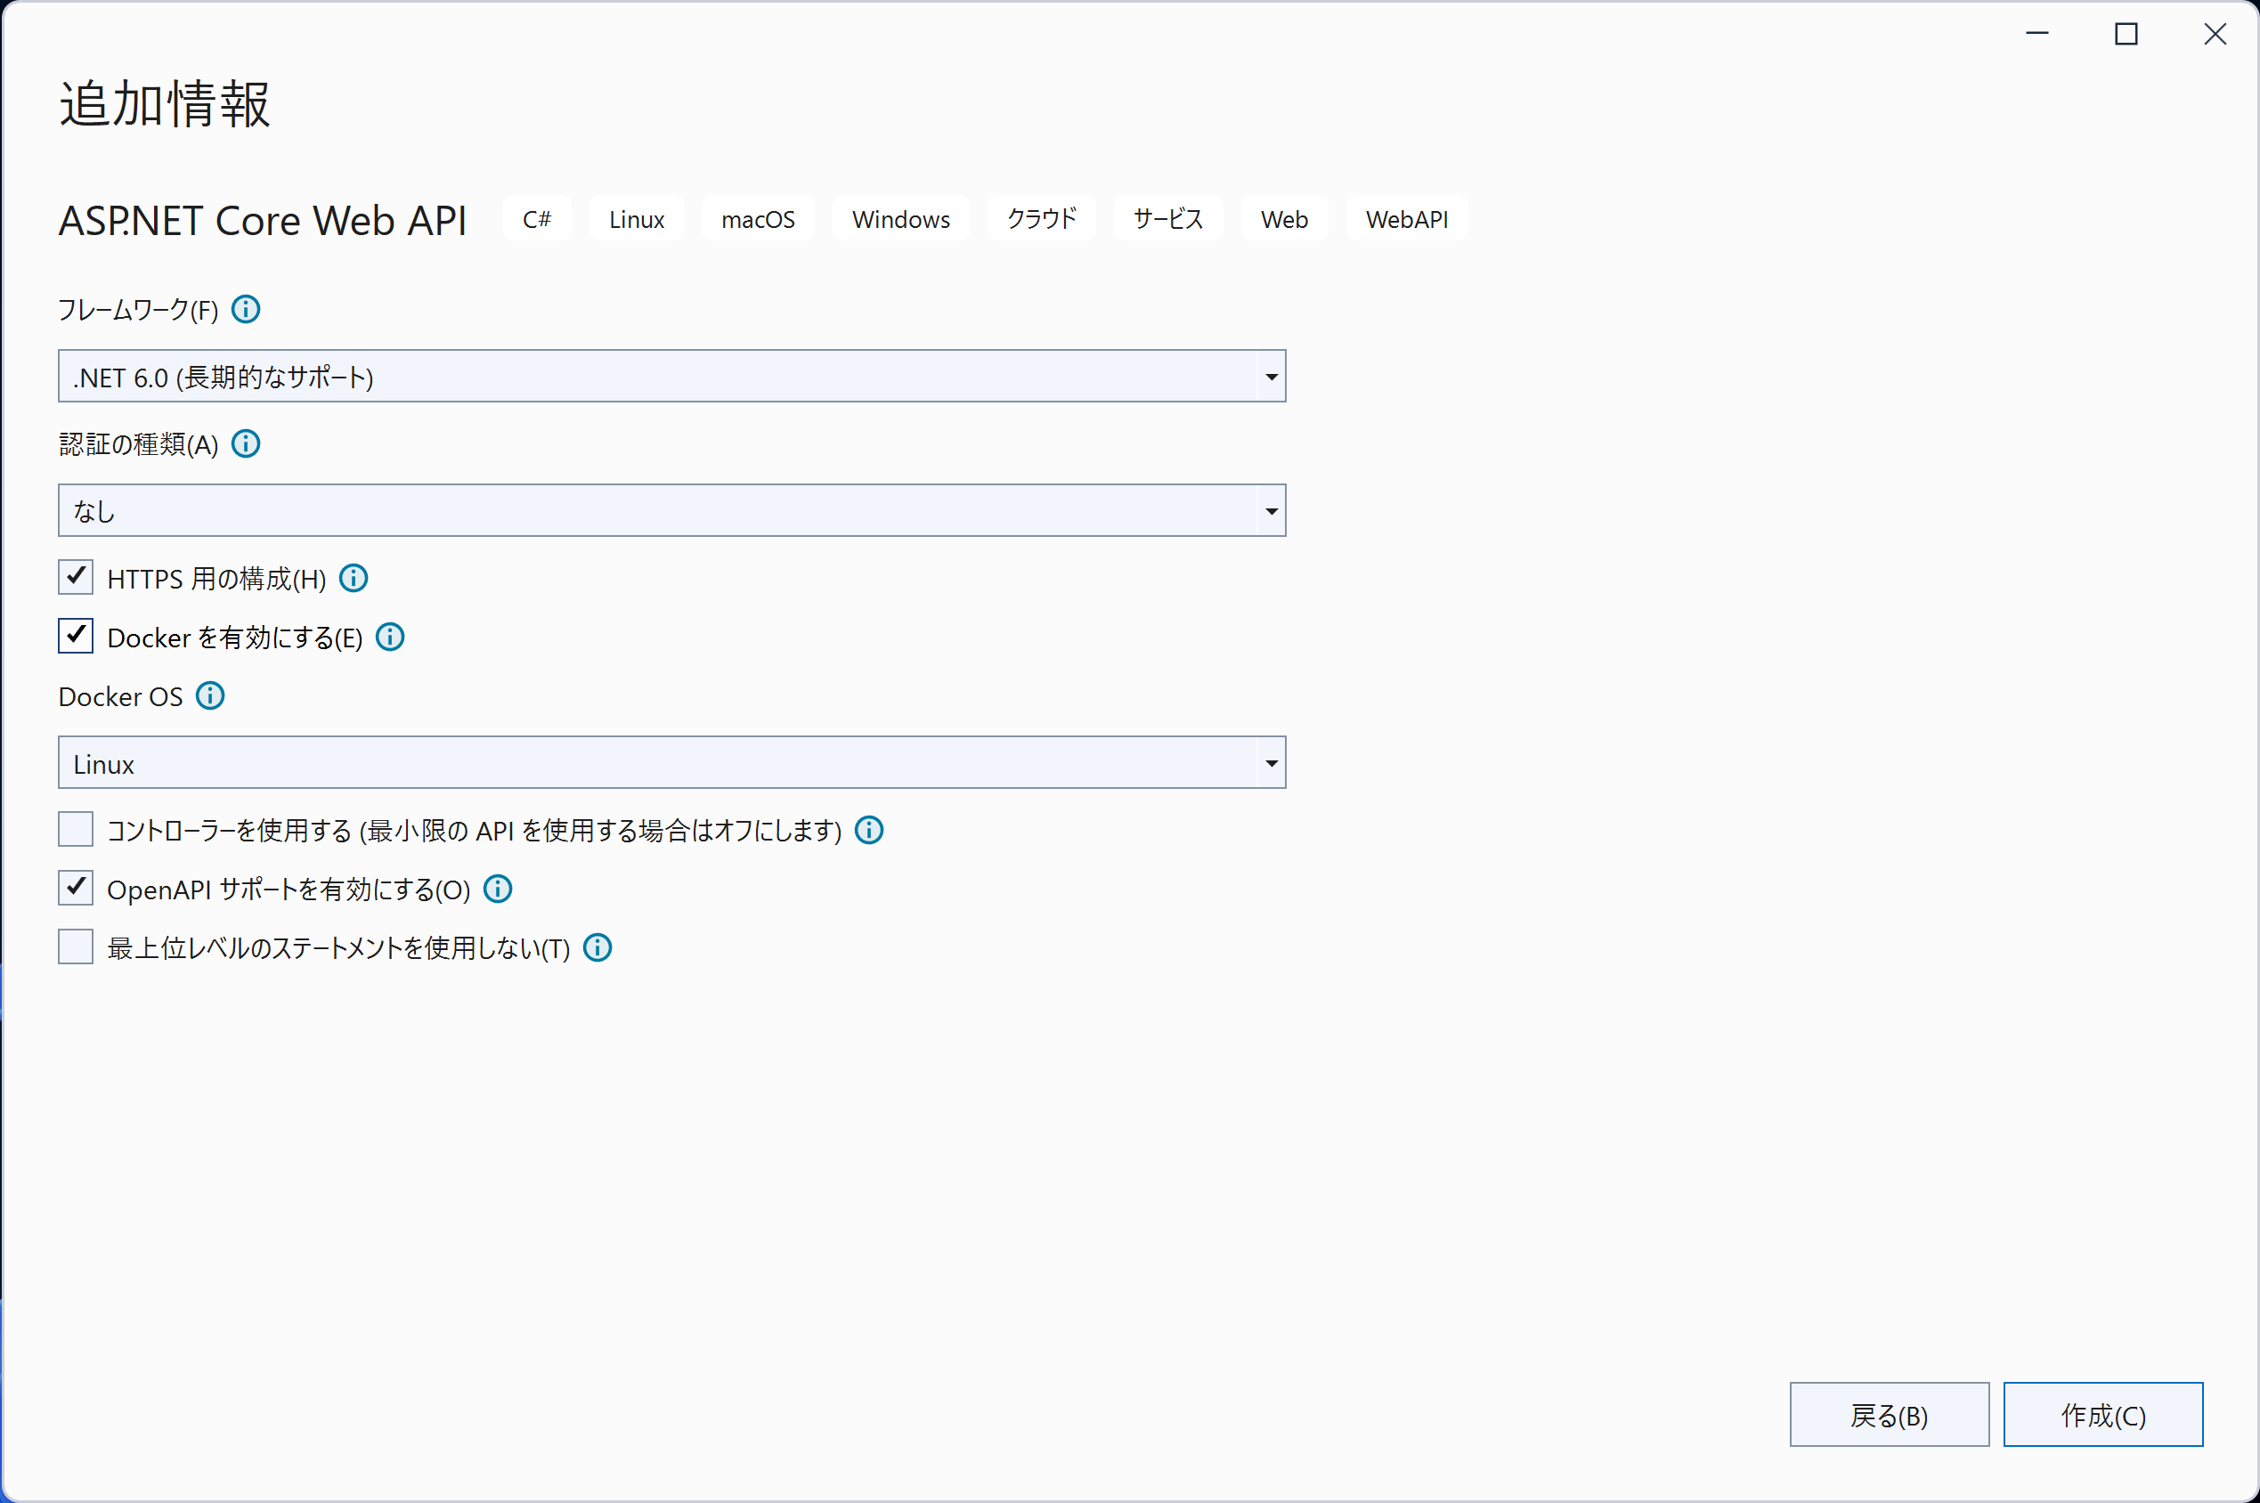This screenshot has height=1503, width=2260.
Task: Click the info icon beside 認証の種類(A)
Action: [247, 443]
